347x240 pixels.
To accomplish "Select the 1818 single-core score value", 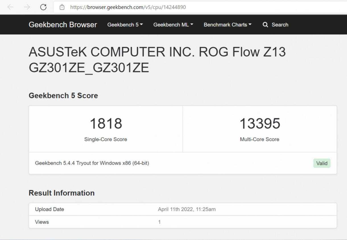I will (x=106, y=124).
